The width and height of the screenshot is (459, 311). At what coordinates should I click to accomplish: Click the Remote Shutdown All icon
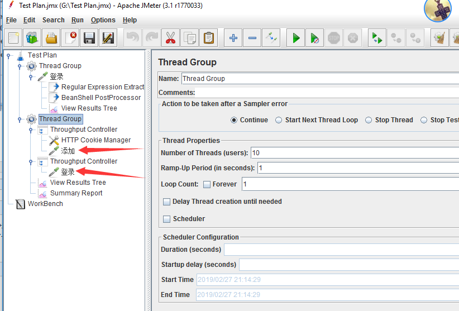click(x=415, y=38)
